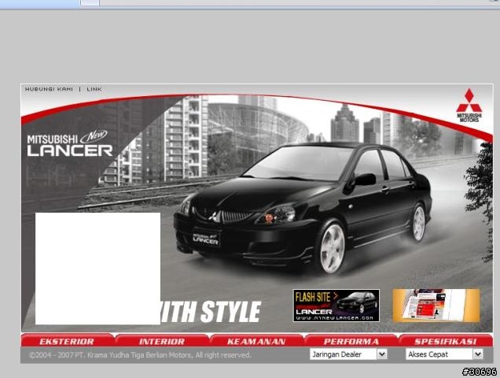Expand the Akses Cepat dropdown arrow

point(478,354)
